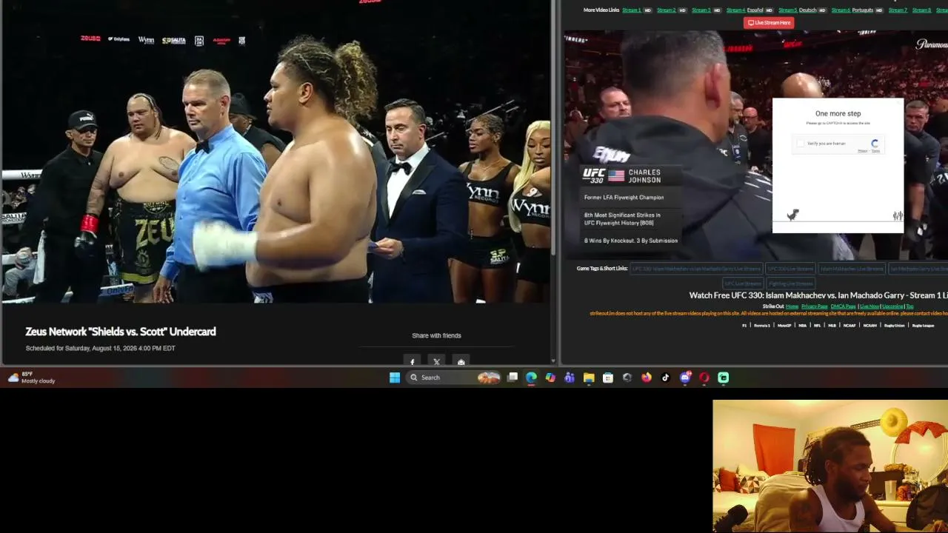Click the Zeus page scrollbar down arrow
The height and width of the screenshot is (533, 948).
coord(553,361)
